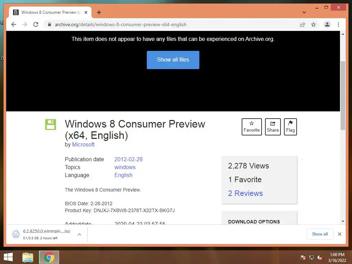Viewport: 352px width, 264px height.
Task: Open File Explorer from taskbar
Action: point(28,257)
